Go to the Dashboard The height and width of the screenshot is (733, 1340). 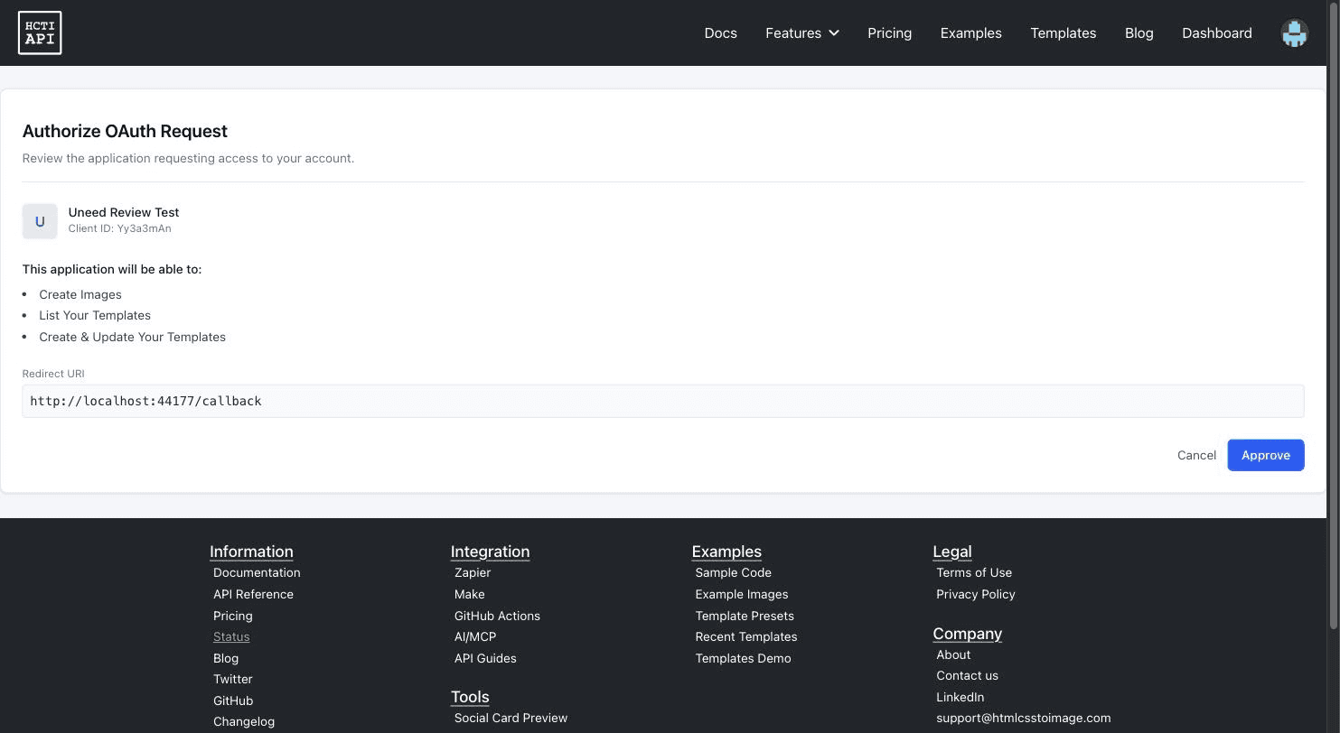pos(1216,33)
